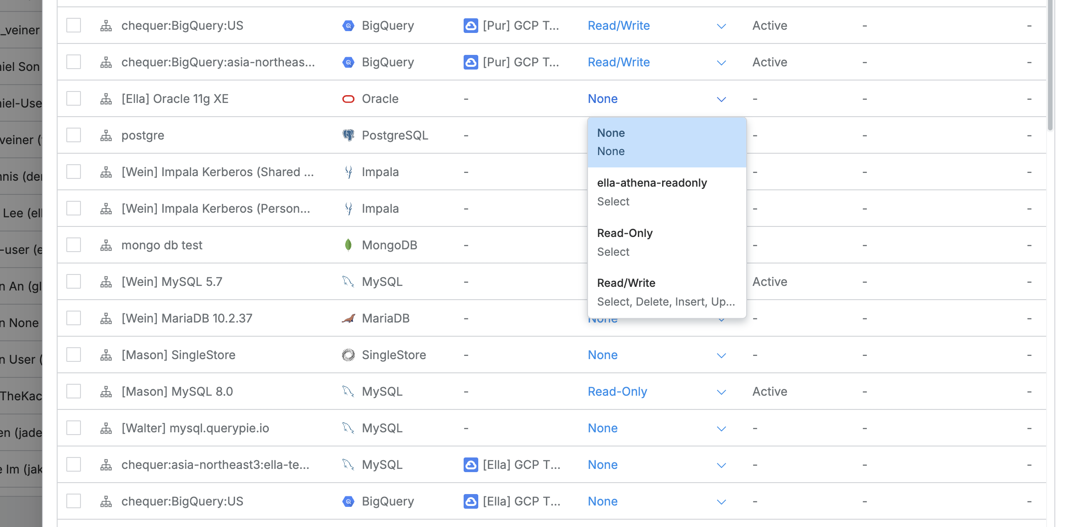Choose ella-athena-readonly privilege option
Image resolution: width=1069 pixels, height=527 pixels.
(667, 192)
